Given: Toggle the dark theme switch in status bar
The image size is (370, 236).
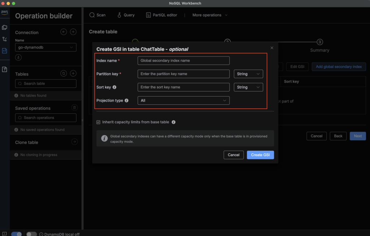Looking at the screenshot, I should tap(17, 234).
